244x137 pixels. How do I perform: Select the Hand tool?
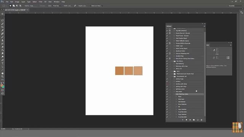(x=2, y=73)
